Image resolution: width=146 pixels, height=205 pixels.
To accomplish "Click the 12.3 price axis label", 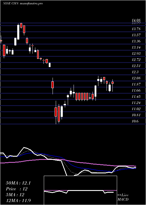I will coord(135,72).
